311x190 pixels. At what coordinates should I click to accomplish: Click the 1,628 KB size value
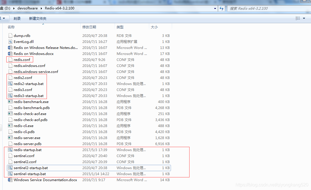coord(162,138)
